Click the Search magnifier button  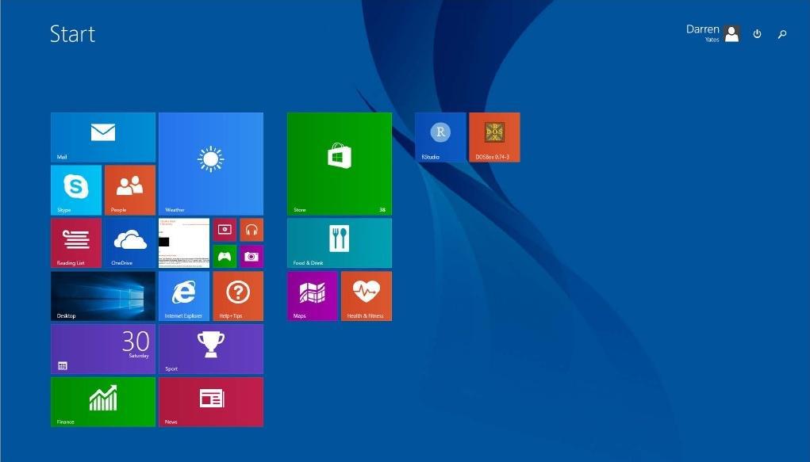(x=782, y=34)
